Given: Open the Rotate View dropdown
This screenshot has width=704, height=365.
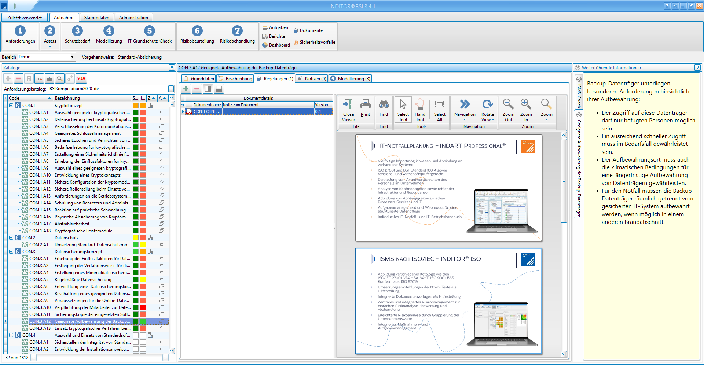Looking at the screenshot, I should coord(488,110).
